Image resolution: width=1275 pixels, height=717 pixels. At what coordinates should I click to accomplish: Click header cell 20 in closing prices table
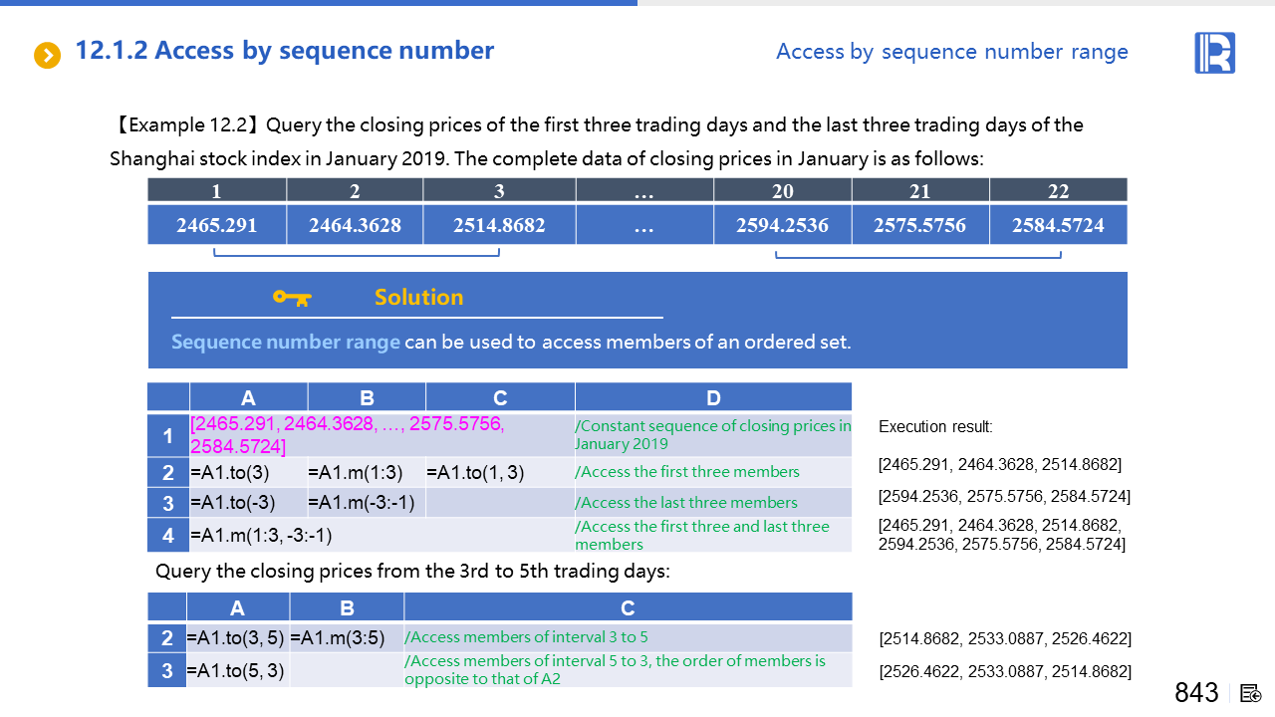782,191
